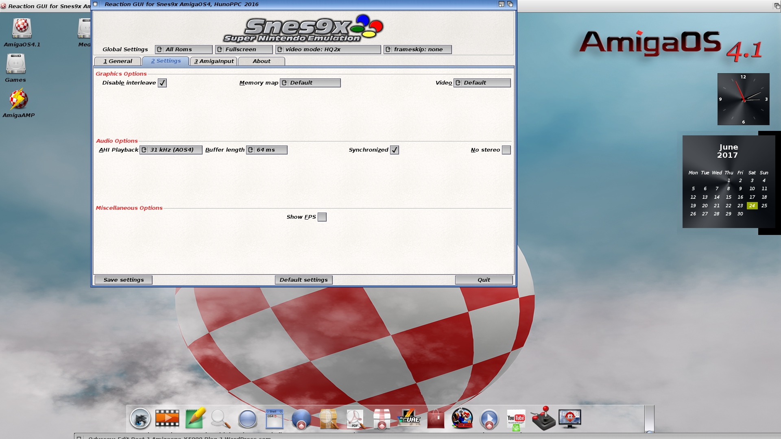
Task: Switch to the 1 General tab
Action: (x=118, y=61)
